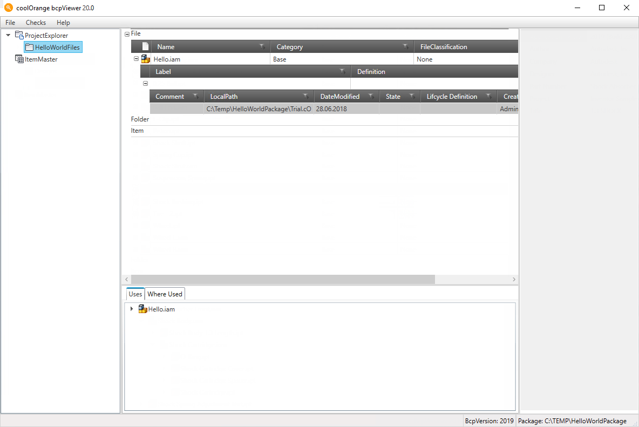The width and height of the screenshot is (639, 427).
Task: Expand Hello.iam in the Uses tree
Action: click(132, 309)
